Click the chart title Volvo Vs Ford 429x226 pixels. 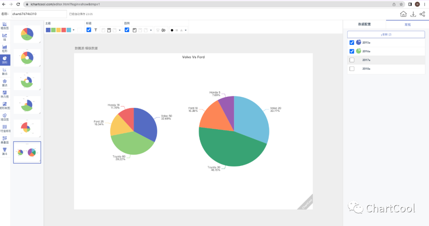coord(193,57)
